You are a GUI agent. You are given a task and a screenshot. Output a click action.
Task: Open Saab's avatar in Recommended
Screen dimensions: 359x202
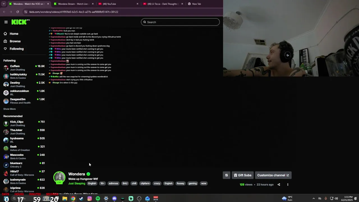6,148
